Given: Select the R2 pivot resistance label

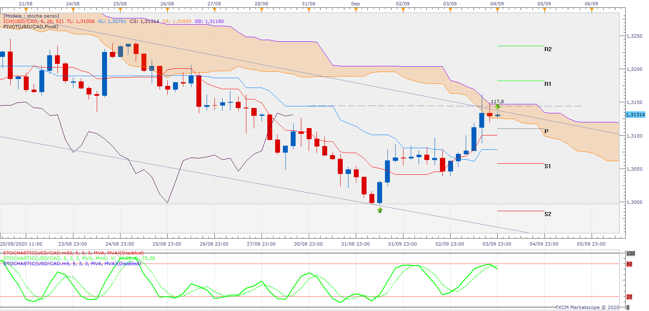Looking at the screenshot, I should click(548, 49).
